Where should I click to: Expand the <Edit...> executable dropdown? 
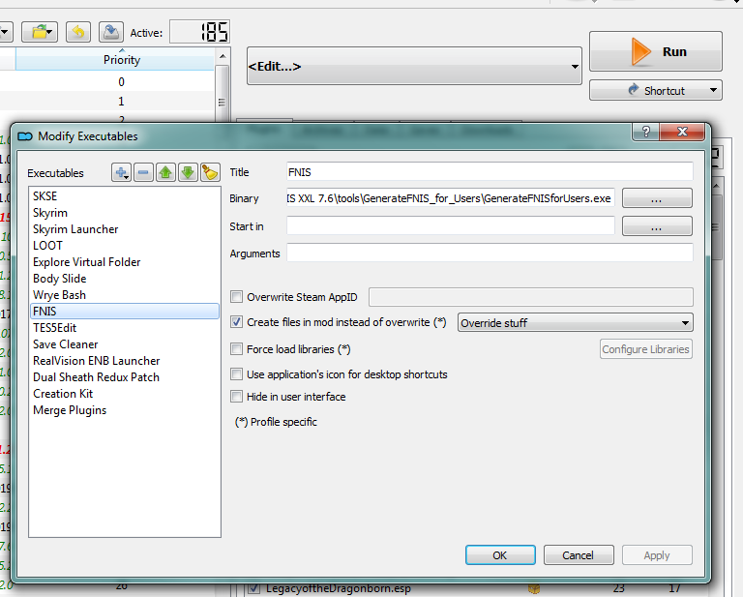[x=414, y=67]
